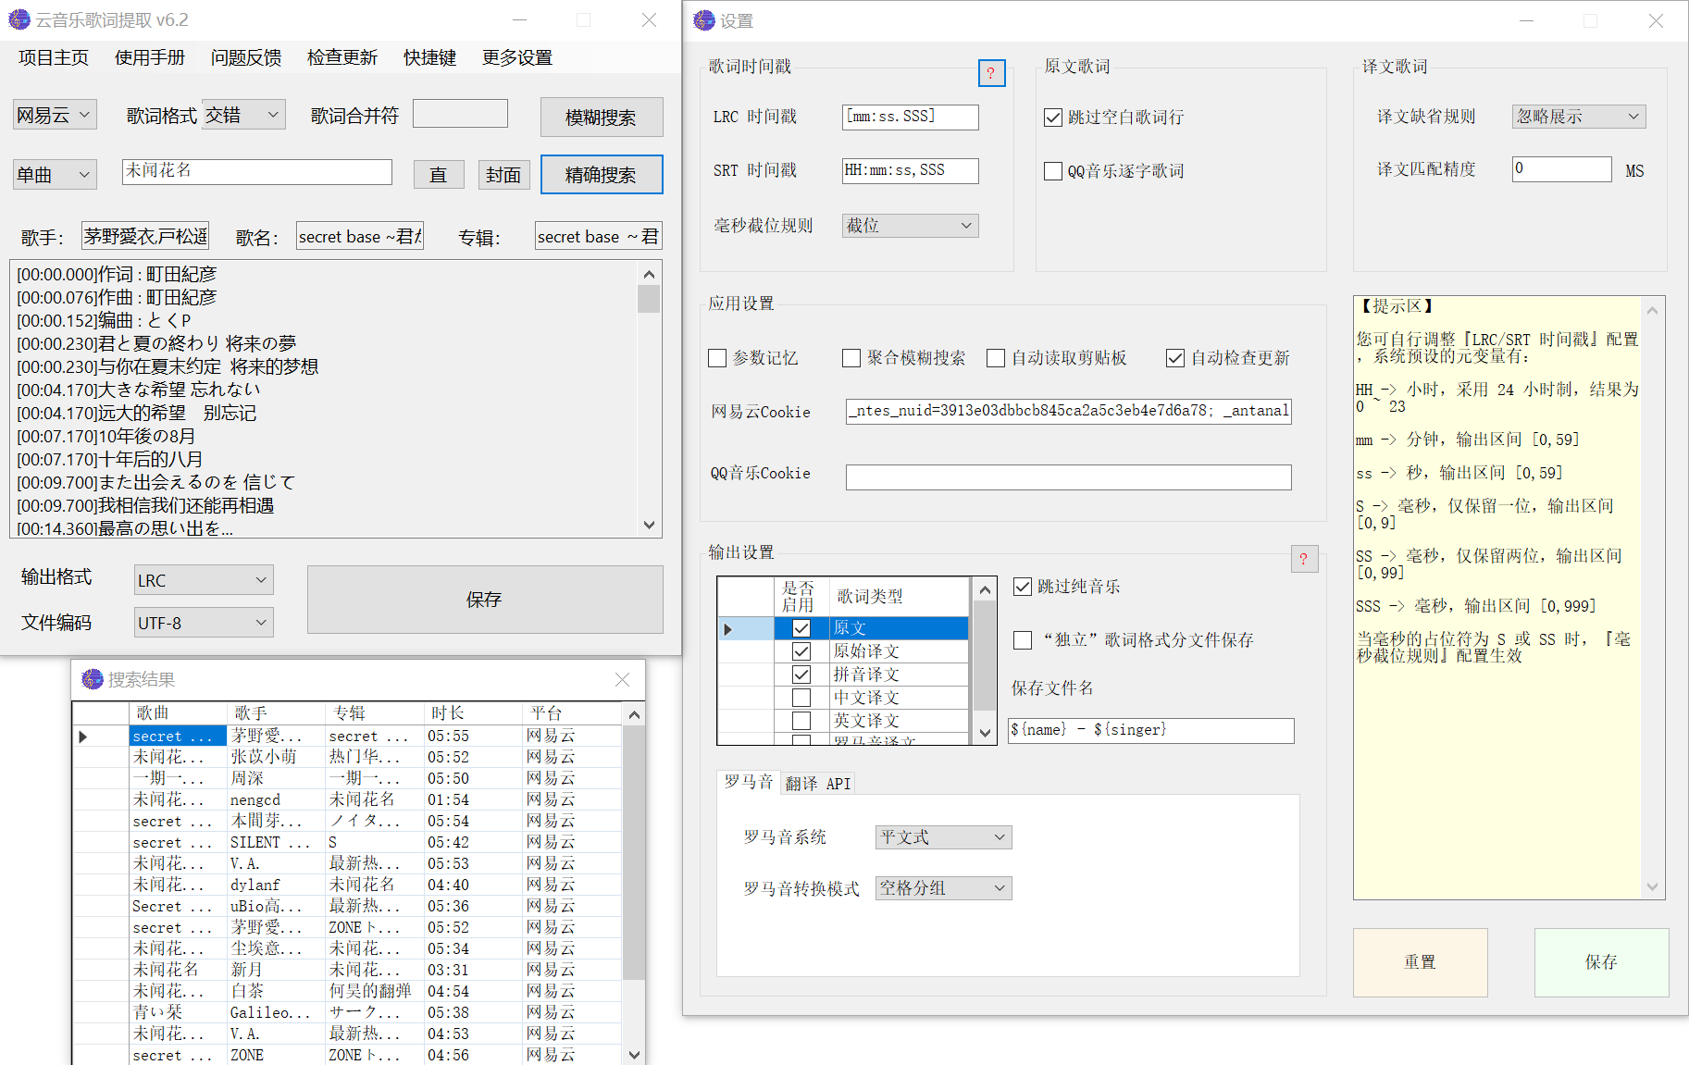Click the lyric merge symbol input field
Image resolution: width=1689 pixels, height=1065 pixels.
460,114
